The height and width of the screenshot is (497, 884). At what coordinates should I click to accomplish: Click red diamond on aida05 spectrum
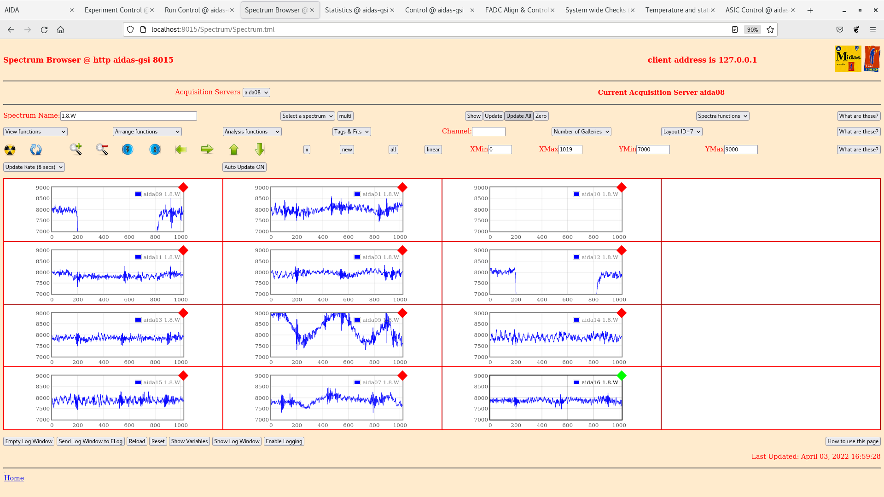point(402,313)
